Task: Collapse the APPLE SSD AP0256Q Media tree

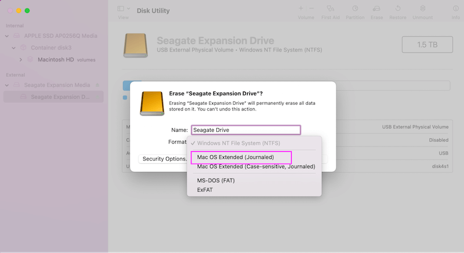Action: (x=7, y=36)
